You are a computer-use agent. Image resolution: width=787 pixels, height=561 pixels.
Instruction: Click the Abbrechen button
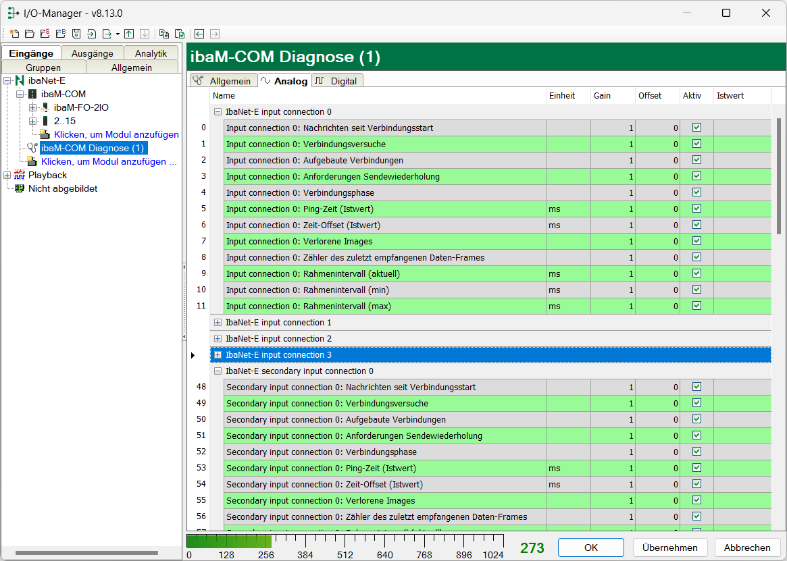[x=747, y=547]
